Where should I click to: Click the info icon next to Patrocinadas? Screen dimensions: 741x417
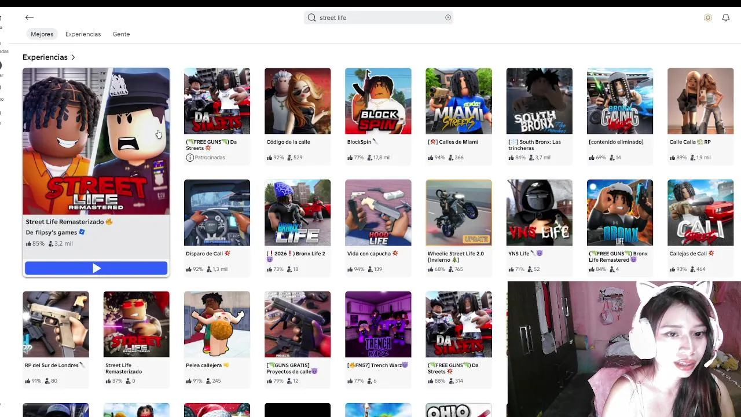coord(189,158)
